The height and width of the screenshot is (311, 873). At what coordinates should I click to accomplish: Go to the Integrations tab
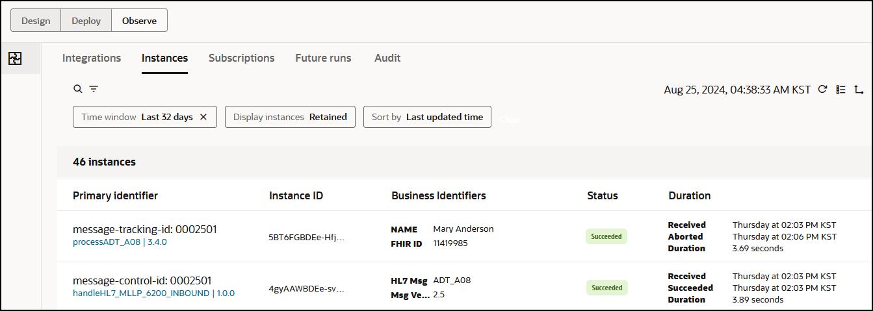coord(92,58)
